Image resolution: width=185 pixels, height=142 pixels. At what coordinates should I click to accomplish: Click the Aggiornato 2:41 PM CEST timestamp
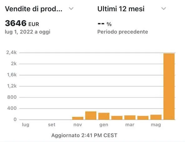point(84,135)
